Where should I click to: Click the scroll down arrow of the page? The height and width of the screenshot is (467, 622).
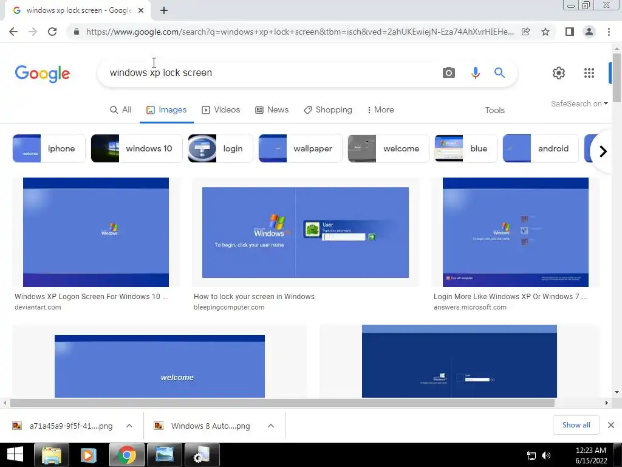tap(617, 392)
